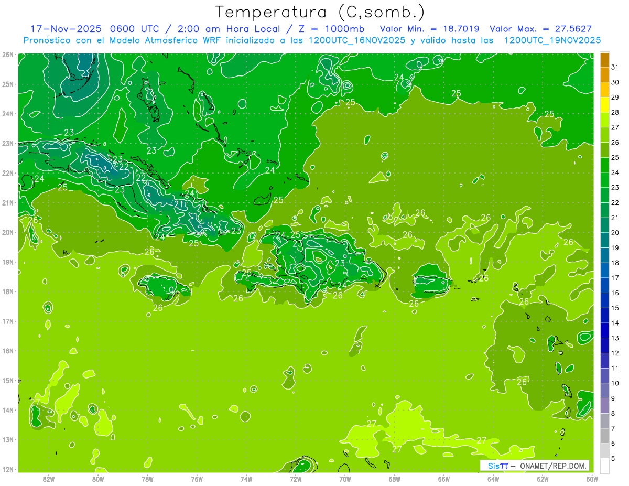Select 'Valor Min. = 18.7019' in the header
The width and height of the screenshot is (629, 486).
(x=430, y=29)
